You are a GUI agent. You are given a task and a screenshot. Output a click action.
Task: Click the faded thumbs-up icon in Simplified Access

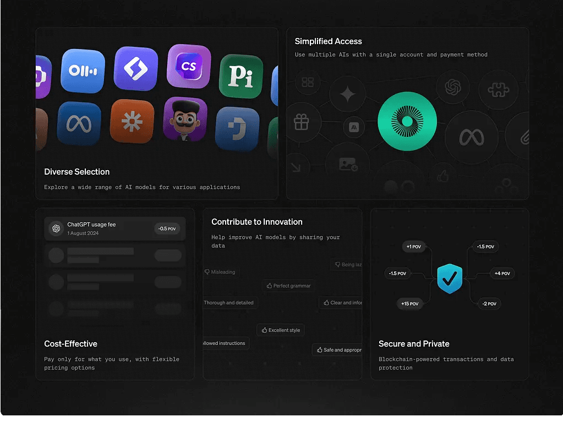pyautogui.click(x=443, y=176)
